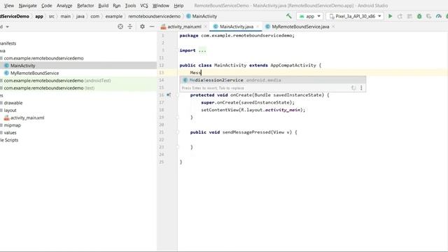The height and width of the screenshot is (252, 448).
Task: Click the remoteboundservicedemo breadcrumb segment
Action: (x=154, y=16)
